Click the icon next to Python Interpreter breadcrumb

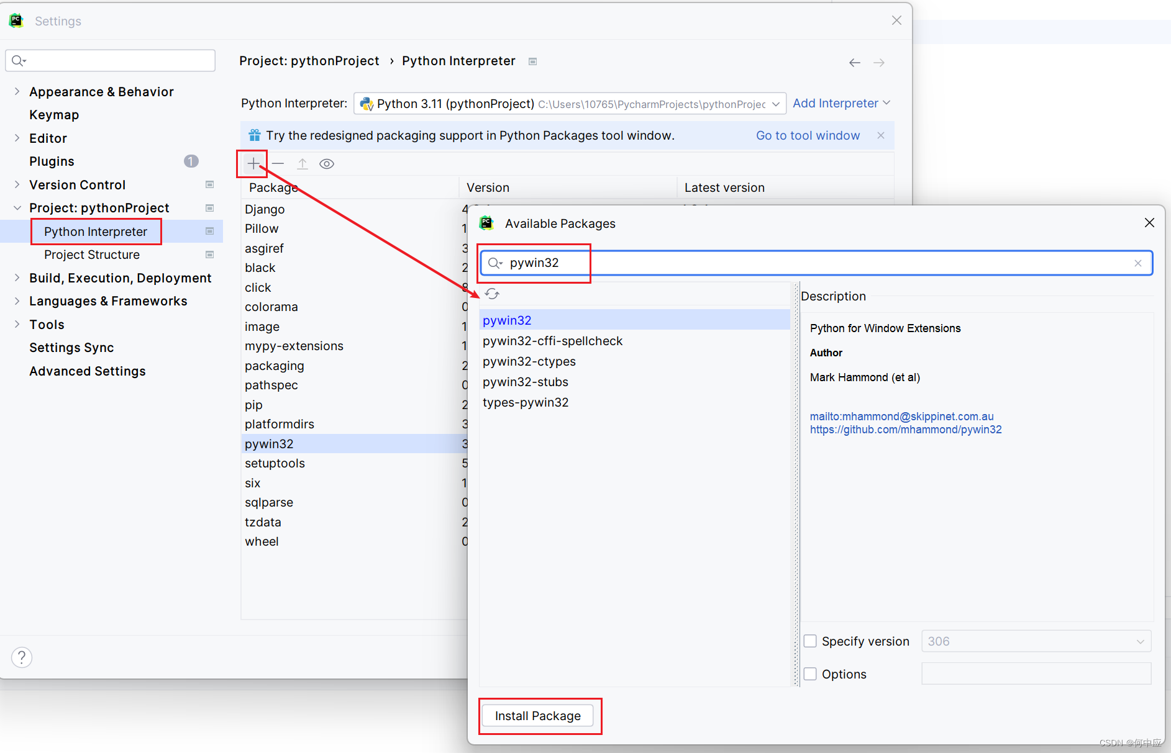click(x=532, y=61)
